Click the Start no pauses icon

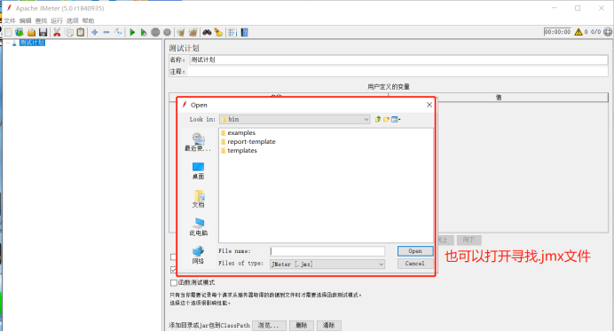pyautogui.click(x=144, y=32)
